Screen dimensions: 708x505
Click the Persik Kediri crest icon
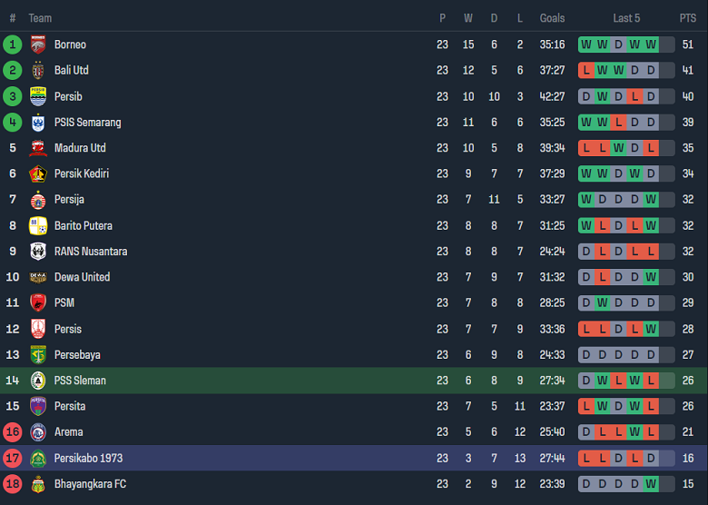click(38, 173)
